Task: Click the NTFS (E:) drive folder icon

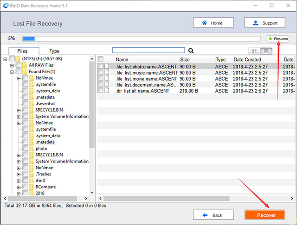Action: click(18, 59)
